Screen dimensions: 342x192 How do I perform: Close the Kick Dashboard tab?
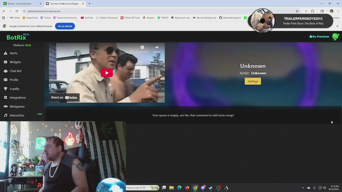(x=41, y=4)
